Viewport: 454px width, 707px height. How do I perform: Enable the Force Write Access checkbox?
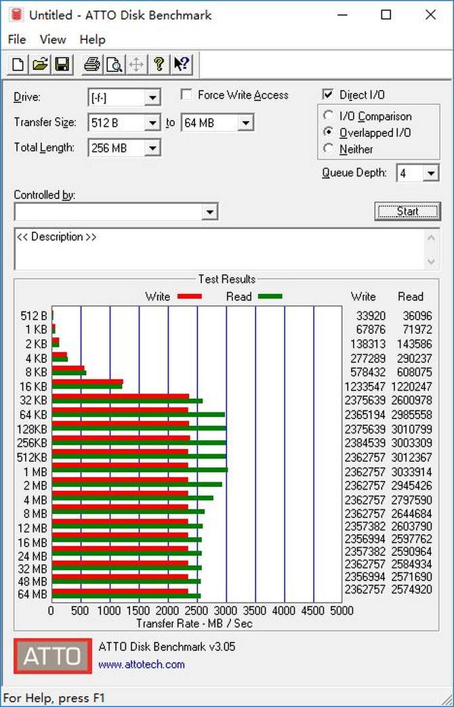click(x=186, y=95)
